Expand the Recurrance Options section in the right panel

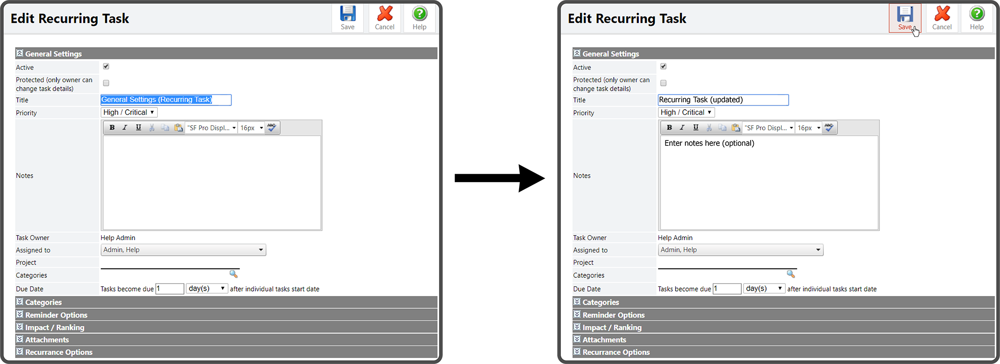616,352
